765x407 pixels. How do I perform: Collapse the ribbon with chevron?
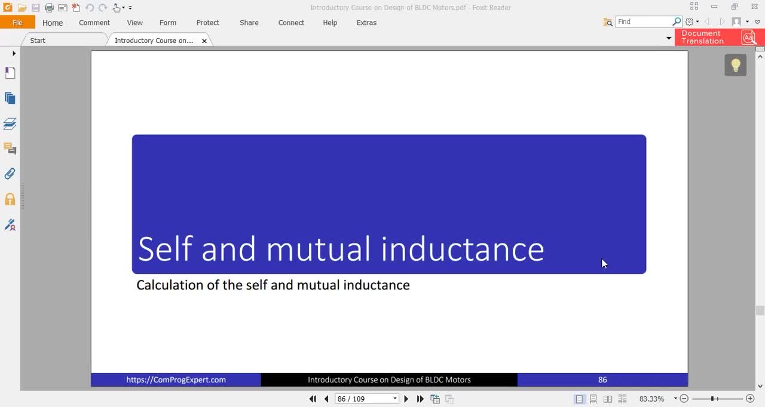pyautogui.click(x=757, y=22)
